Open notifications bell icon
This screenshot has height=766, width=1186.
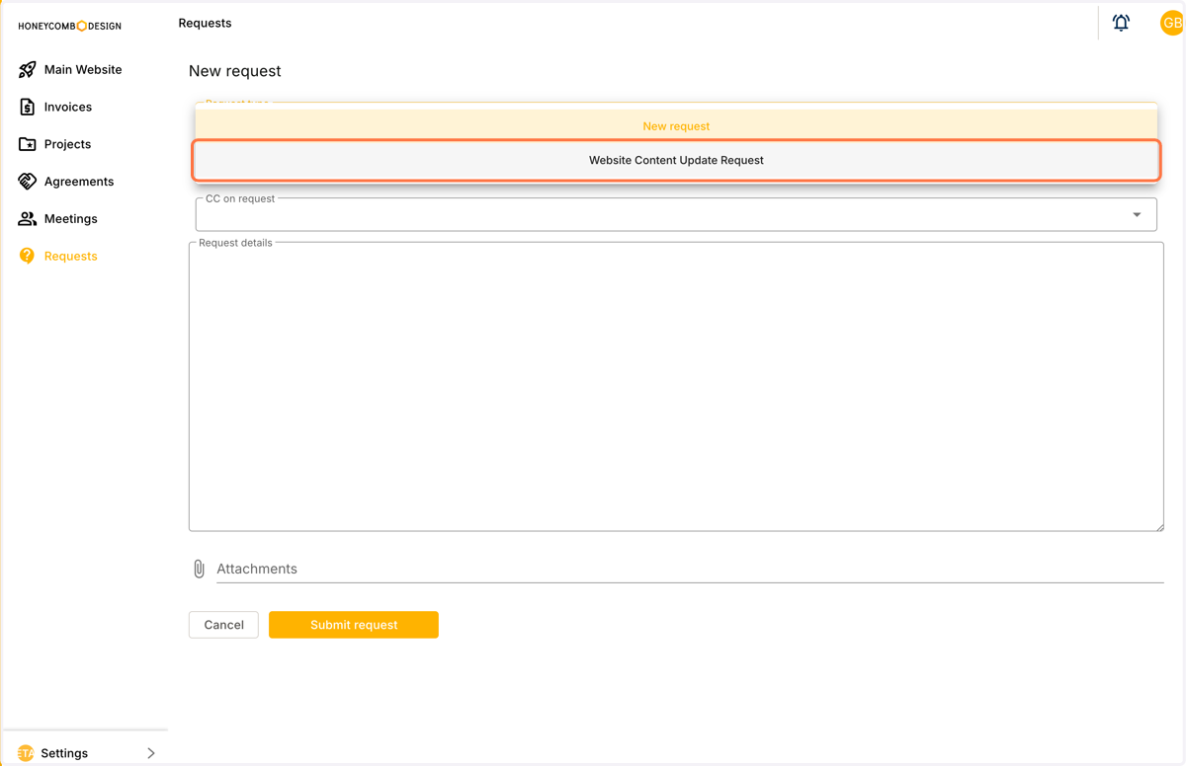[1121, 23]
